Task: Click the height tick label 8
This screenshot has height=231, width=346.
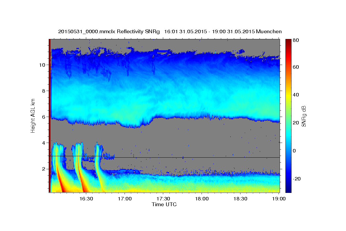Action: click(x=44, y=91)
